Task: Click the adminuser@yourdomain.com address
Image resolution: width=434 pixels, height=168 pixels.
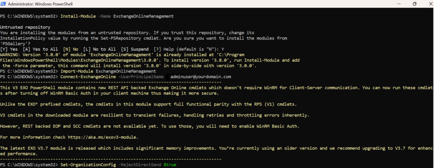Action: 200,76
